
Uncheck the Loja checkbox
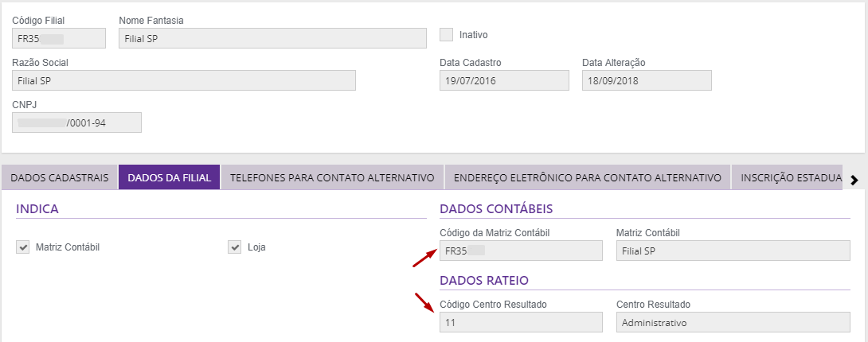(x=234, y=247)
